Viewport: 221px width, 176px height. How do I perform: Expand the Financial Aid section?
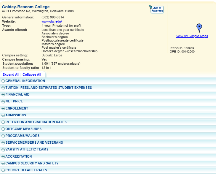tap(108, 94)
